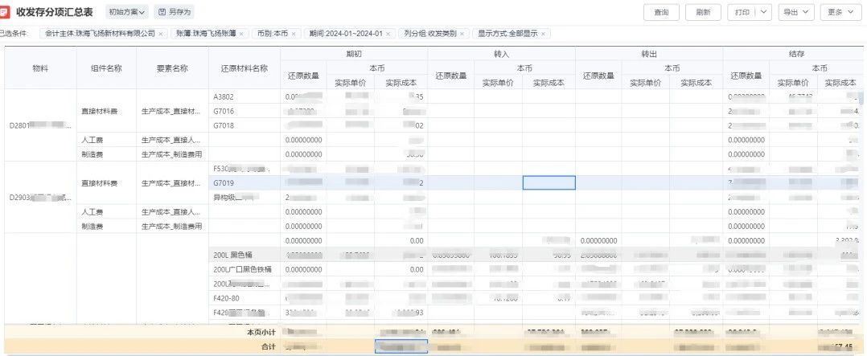Remove the 币别:本币 filter tag
Image resolution: width=867 pixels, height=356 pixels.
tap(294, 34)
